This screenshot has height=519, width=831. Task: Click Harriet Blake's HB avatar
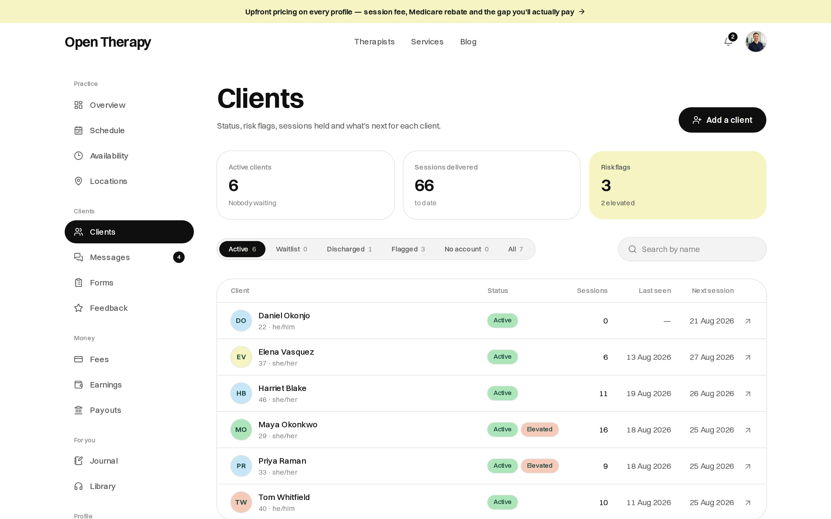click(x=241, y=393)
